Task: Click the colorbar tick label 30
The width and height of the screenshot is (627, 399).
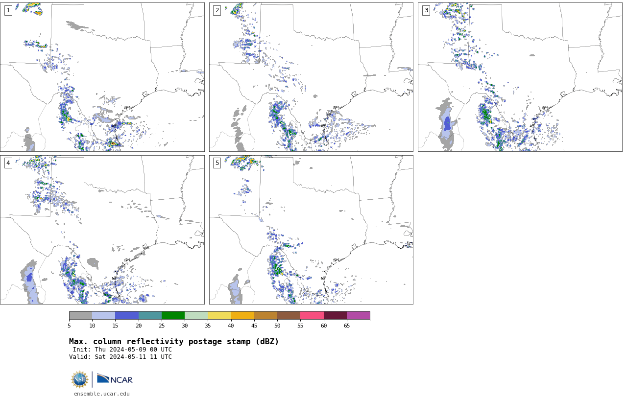Action: (x=185, y=326)
